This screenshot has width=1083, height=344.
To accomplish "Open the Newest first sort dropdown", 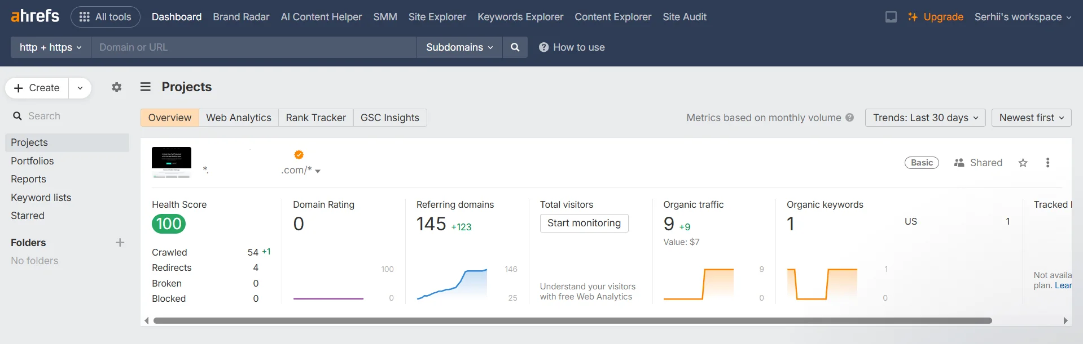I will click(1032, 118).
